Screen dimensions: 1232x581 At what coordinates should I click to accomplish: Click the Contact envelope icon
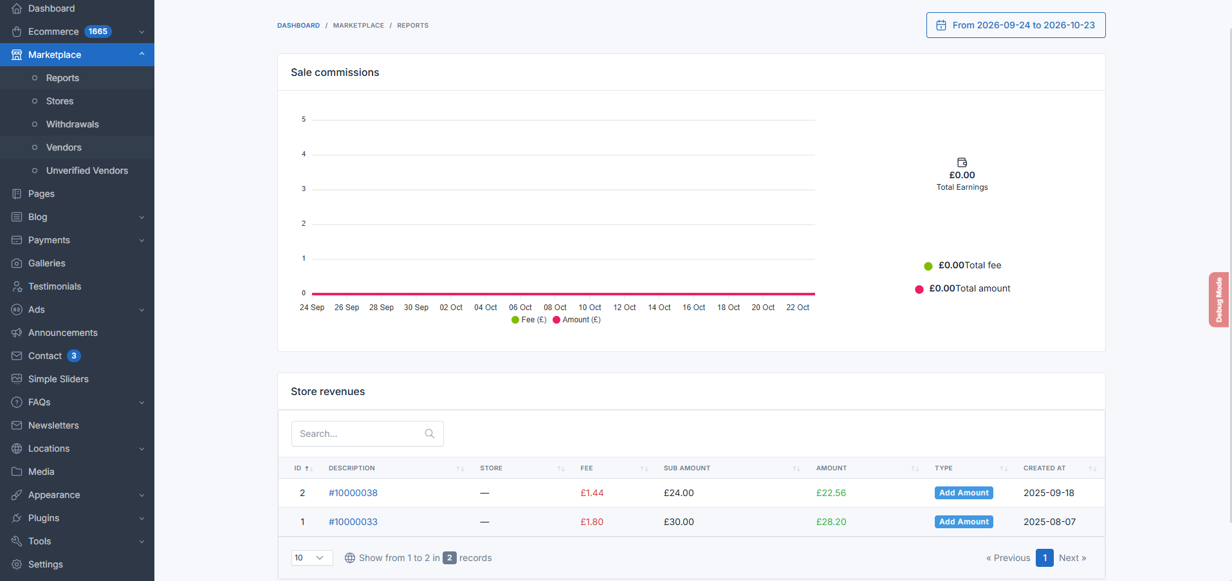17,356
